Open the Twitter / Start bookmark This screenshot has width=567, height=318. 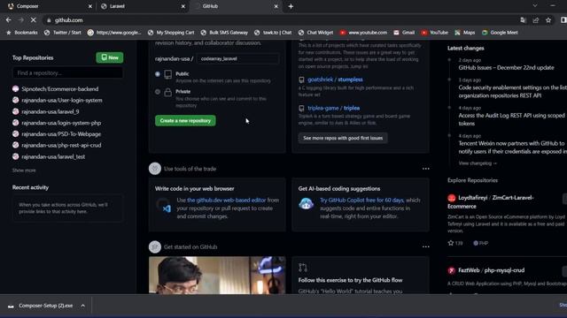63,33
